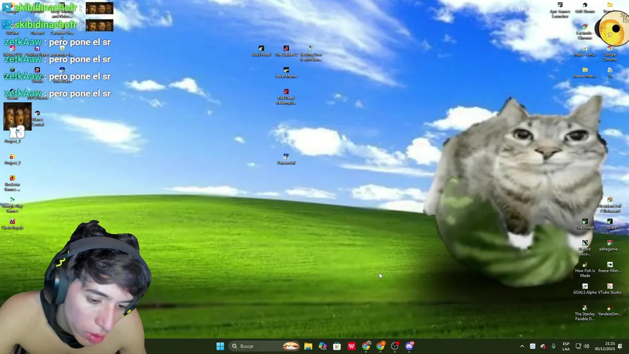Image resolution: width=629 pixels, height=354 pixels.
Task: Open first Chrome icon in taskbar
Action: coord(366,346)
